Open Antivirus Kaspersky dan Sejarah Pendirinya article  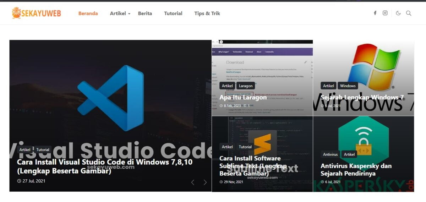click(x=356, y=170)
